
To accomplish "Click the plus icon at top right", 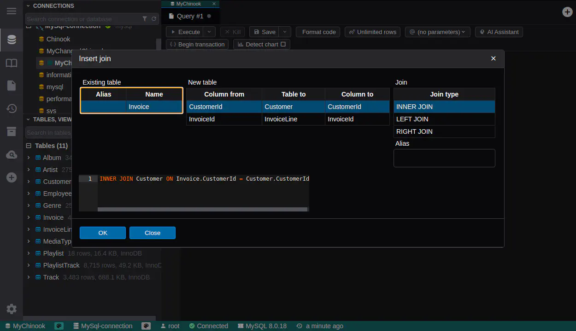I will (567, 12).
